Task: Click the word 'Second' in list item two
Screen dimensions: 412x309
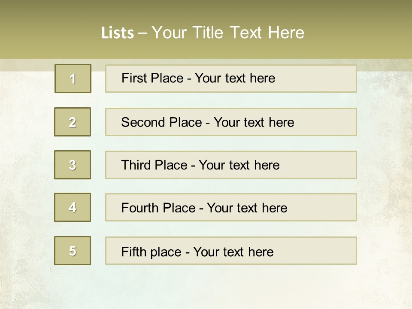Action: (143, 122)
